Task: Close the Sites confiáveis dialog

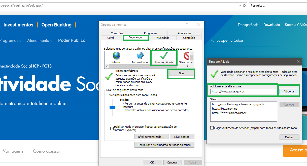Action: click(298, 61)
